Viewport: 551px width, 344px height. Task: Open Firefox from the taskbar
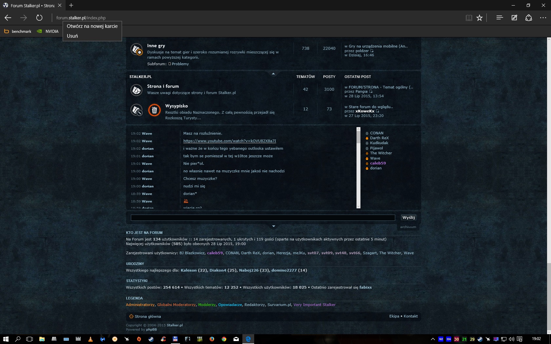(x=212, y=339)
